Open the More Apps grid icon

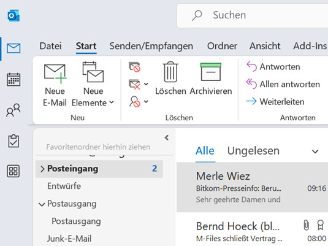pyautogui.click(x=13, y=171)
